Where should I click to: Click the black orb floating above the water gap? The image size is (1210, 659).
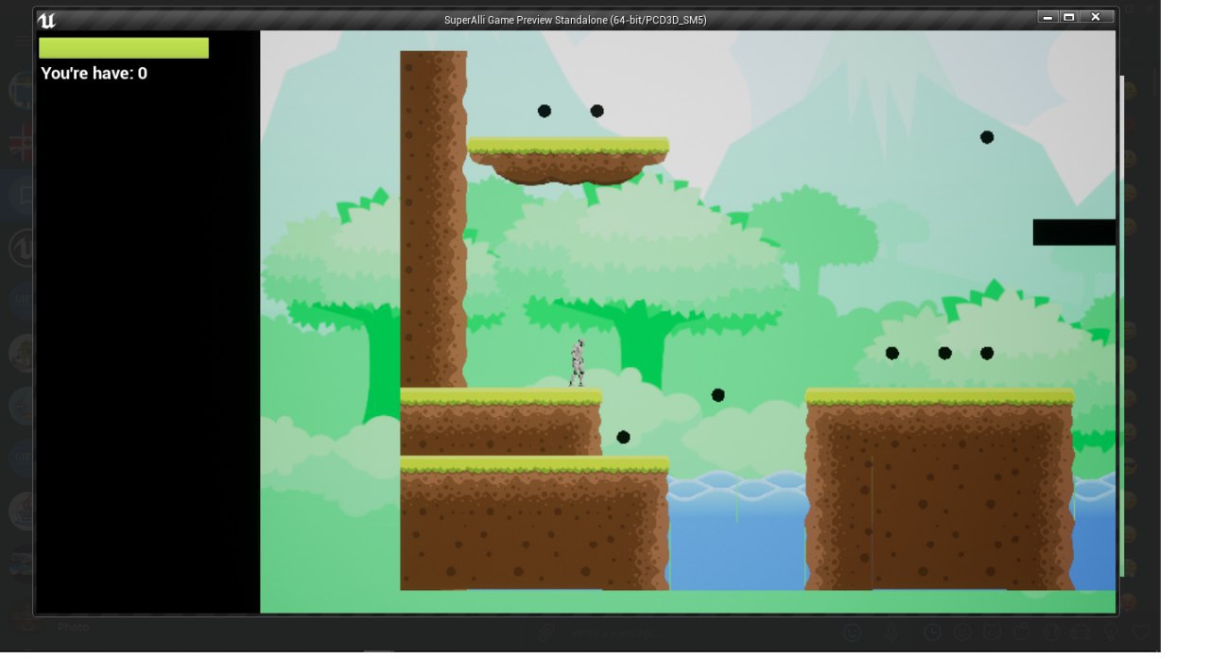(x=718, y=395)
